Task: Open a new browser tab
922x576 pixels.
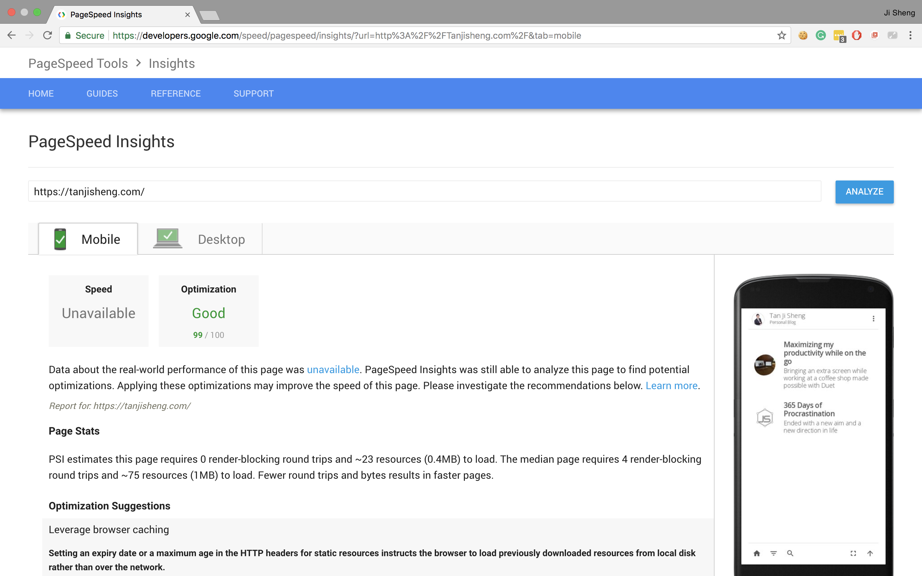Action: click(209, 15)
